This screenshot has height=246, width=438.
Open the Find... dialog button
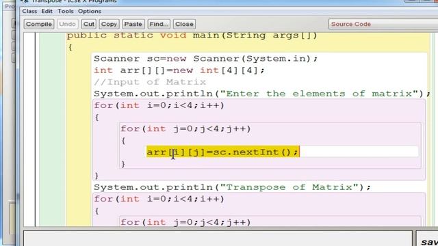tap(159, 24)
